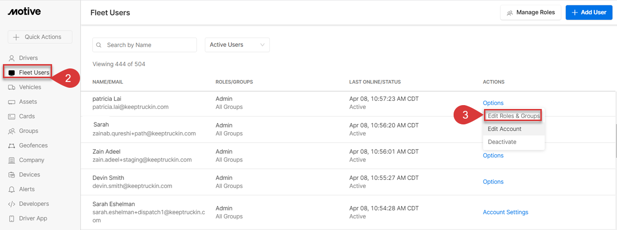Open Options for patricia Lai

coord(493,103)
